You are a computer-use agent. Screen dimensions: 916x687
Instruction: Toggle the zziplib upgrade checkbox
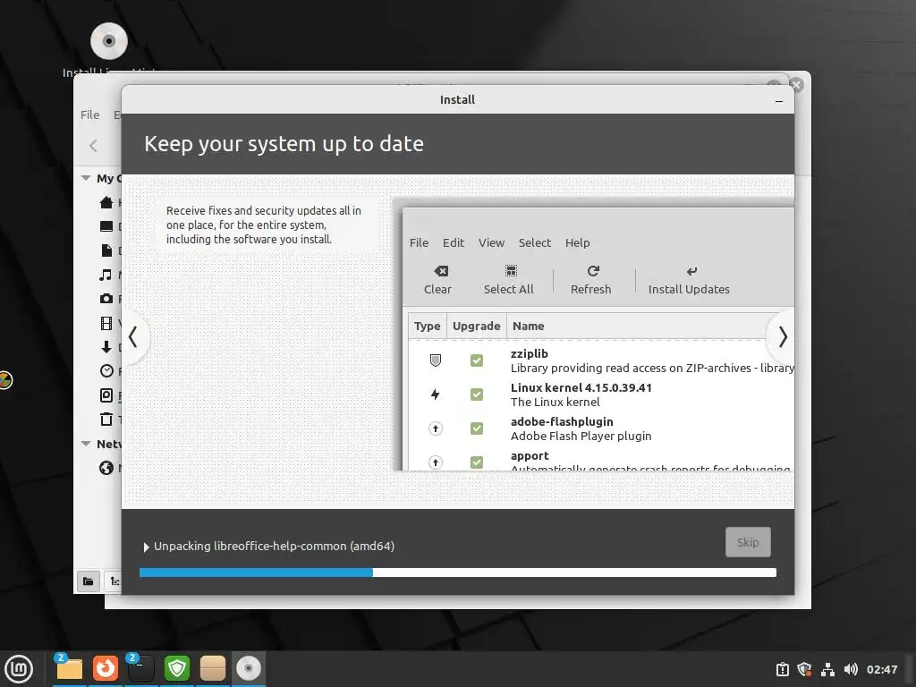(477, 360)
